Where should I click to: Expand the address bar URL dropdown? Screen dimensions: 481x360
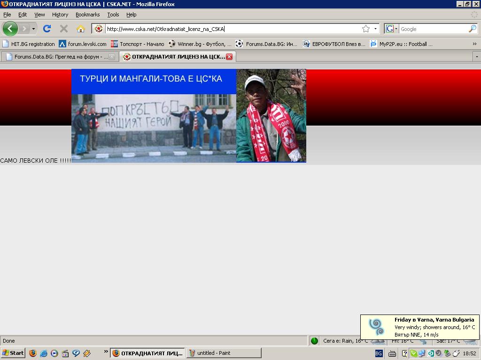point(375,29)
